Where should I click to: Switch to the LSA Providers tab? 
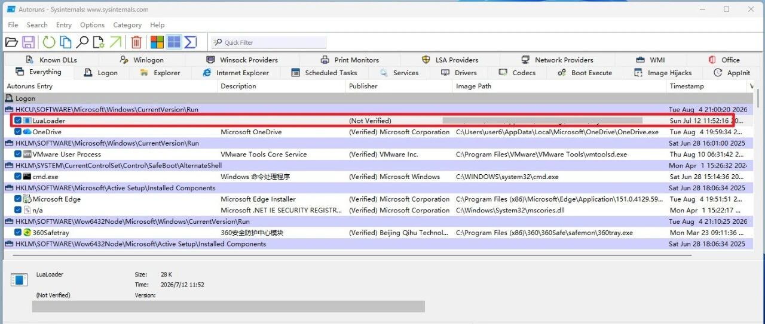coord(450,60)
